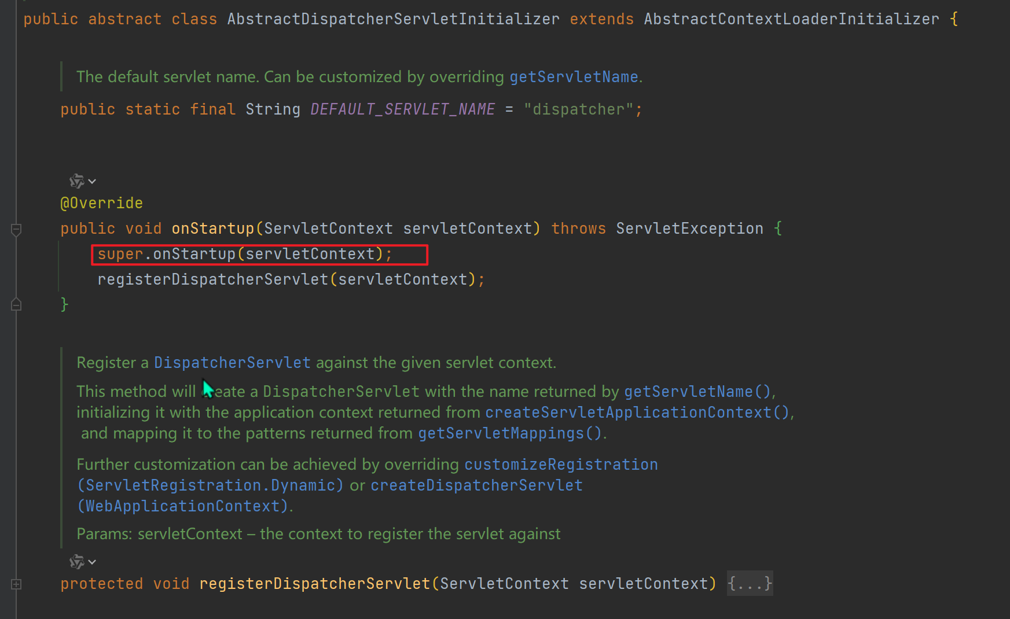This screenshot has width=1010, height=619.
Task: Click the extends keyword in the class declaration
Action: tap(601, 19)
